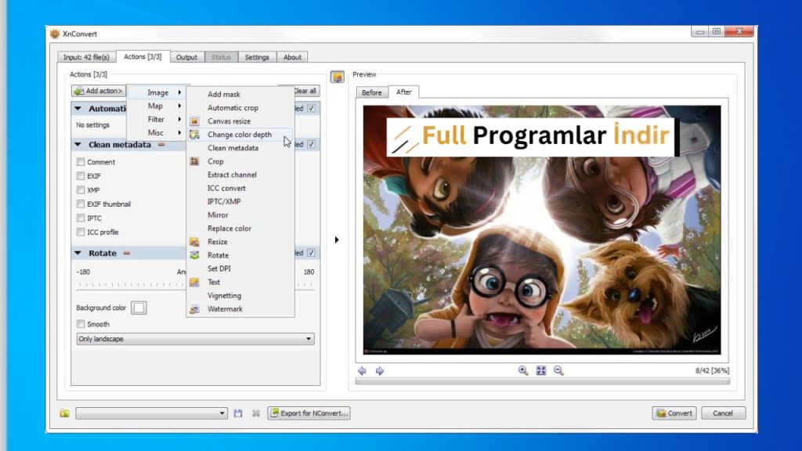
Task: Click the Crop menu icon
Action: (194, 161)
